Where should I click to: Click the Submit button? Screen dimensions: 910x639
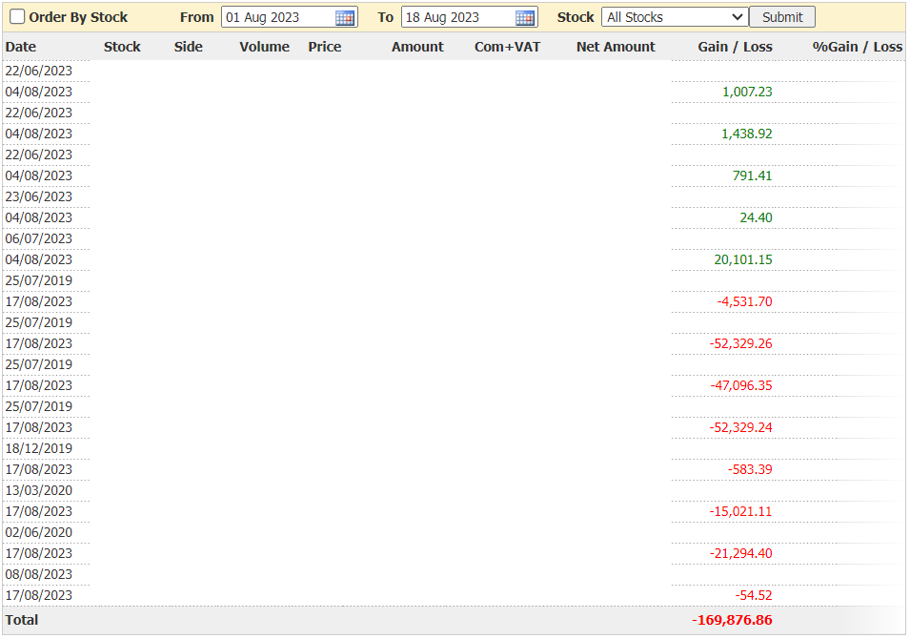(x=781, y=17)
